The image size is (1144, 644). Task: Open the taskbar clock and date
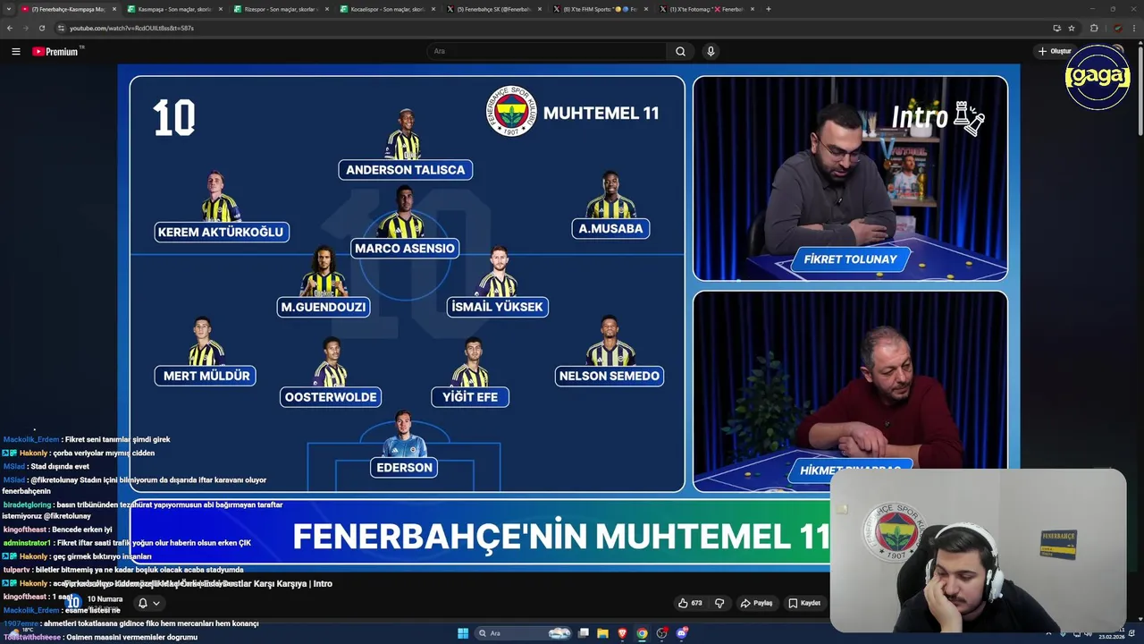[1112, 633]
